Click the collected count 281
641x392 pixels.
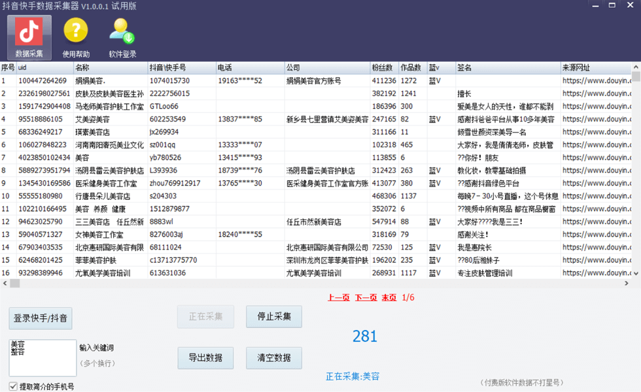pos(365,336)
